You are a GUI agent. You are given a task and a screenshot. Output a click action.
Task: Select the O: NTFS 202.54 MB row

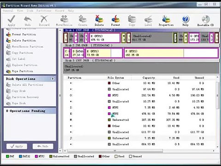tap(140, 95)
